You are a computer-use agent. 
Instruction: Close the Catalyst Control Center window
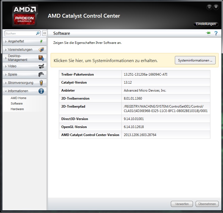[x=216, y=7]
